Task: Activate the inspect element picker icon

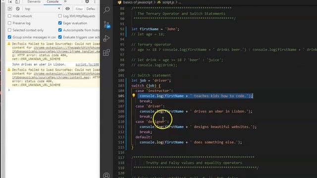Action: (x=10, y=1)
